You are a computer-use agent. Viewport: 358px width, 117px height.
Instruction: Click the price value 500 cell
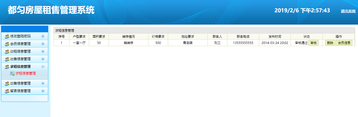tap(158, 43)
